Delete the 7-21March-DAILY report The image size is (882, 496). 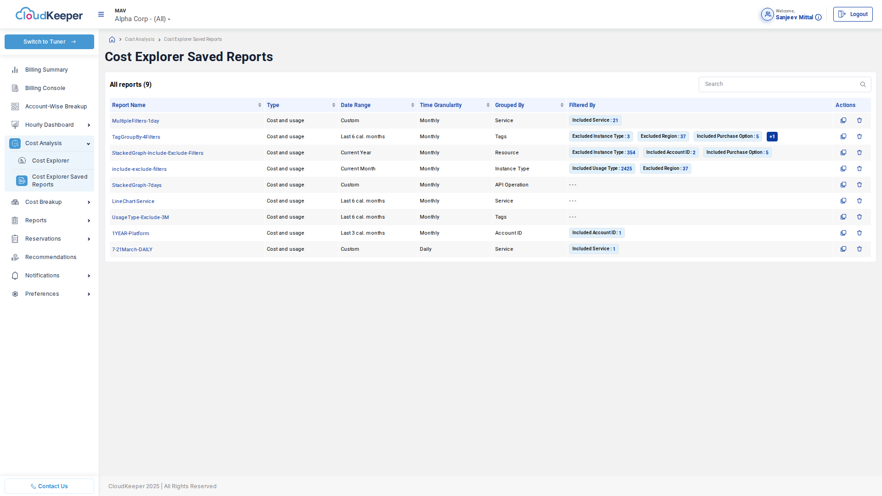[859, 249]
